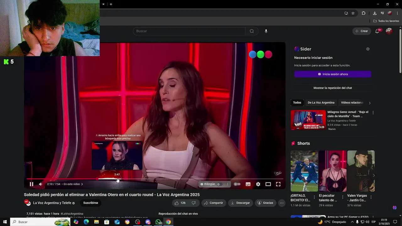Open Sider panel settings icon
402x226 pixels.
coord(368,49)
